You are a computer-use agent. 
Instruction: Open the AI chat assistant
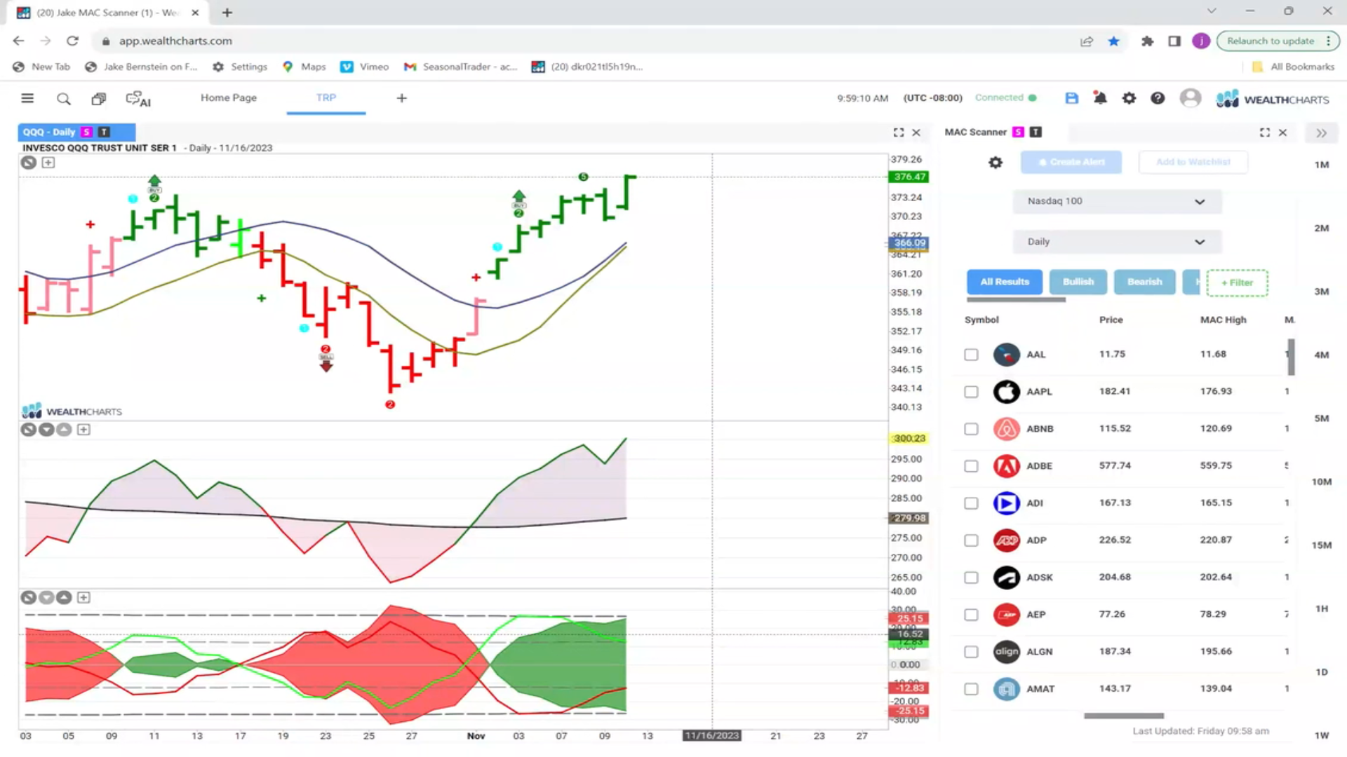(138, 99)
